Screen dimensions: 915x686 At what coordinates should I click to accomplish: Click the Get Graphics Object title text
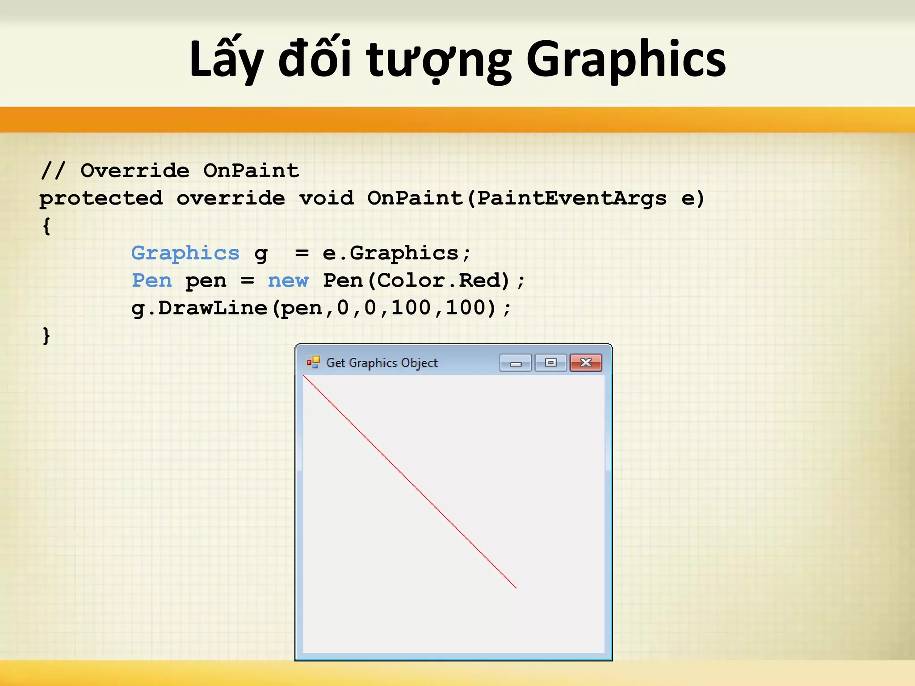382,363
